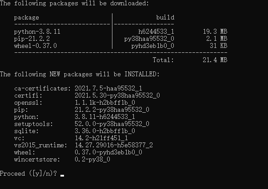
Task: Click the 19.3 MB size value
Action: [215, 31]
